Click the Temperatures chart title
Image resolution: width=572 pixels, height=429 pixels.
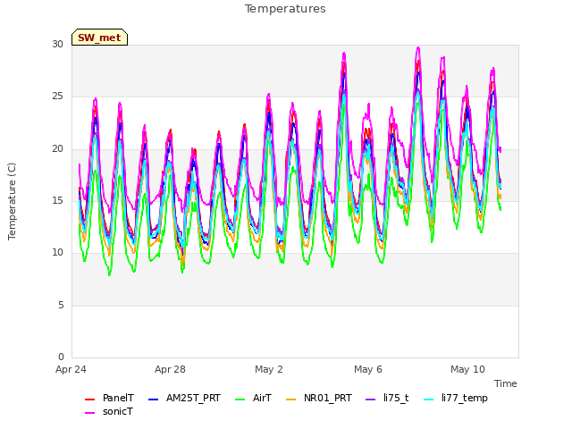tap(285, 9)
